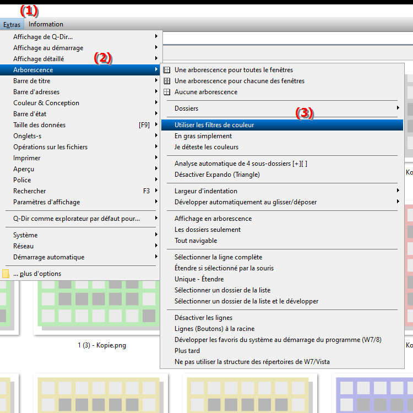Expand 'Couleur & Conception' submenu
The image size is (413, 413).
[x=80, y=103]
